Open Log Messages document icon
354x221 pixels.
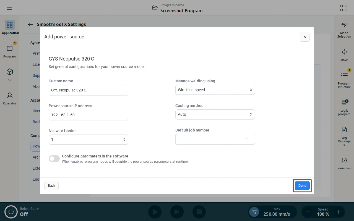[x=344, y=130]
